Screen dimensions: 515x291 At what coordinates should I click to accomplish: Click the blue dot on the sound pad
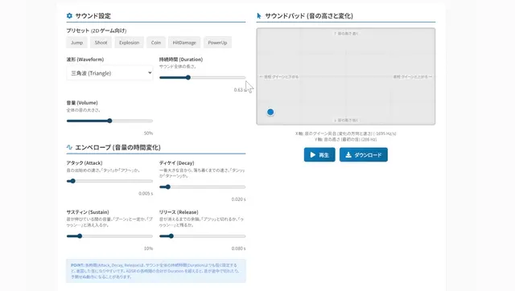(x=270, y=113)
